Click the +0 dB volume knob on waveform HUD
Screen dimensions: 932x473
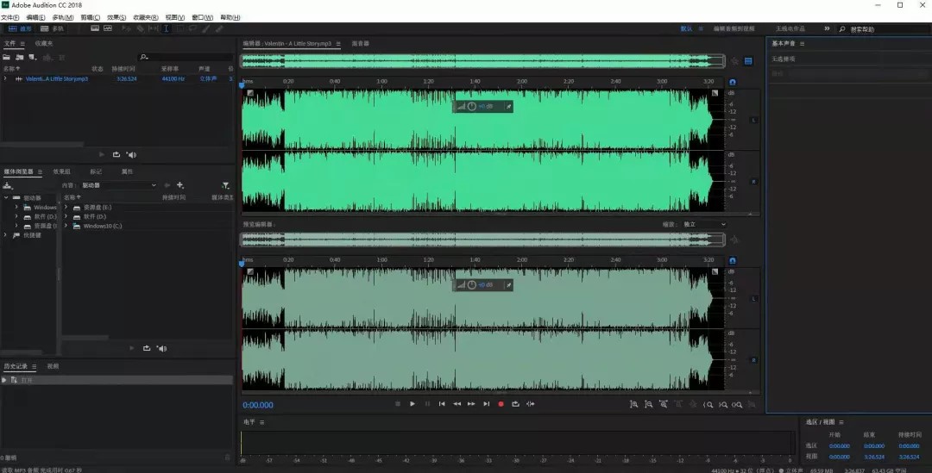471,106
